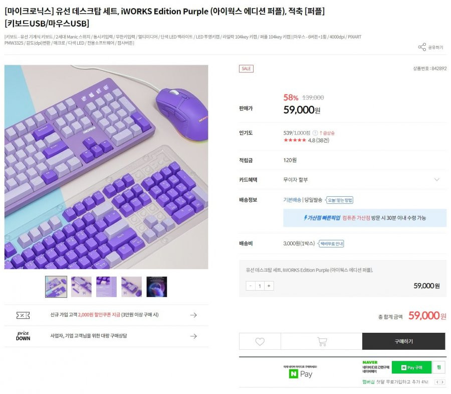This screenshot has width=451, height=394.
Task: Open the 오늘받는 방법 delivery info tag
Action: pyautogui.click(x=339, y=200)
